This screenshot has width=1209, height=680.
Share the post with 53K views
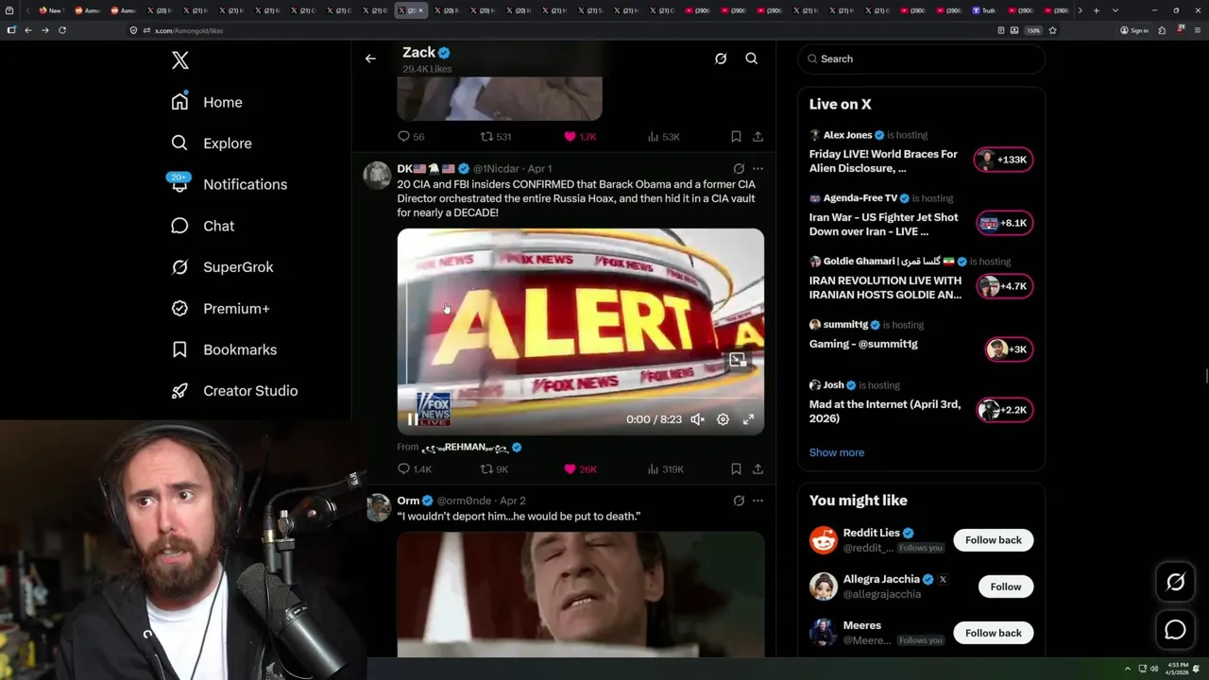coord(758,136)
